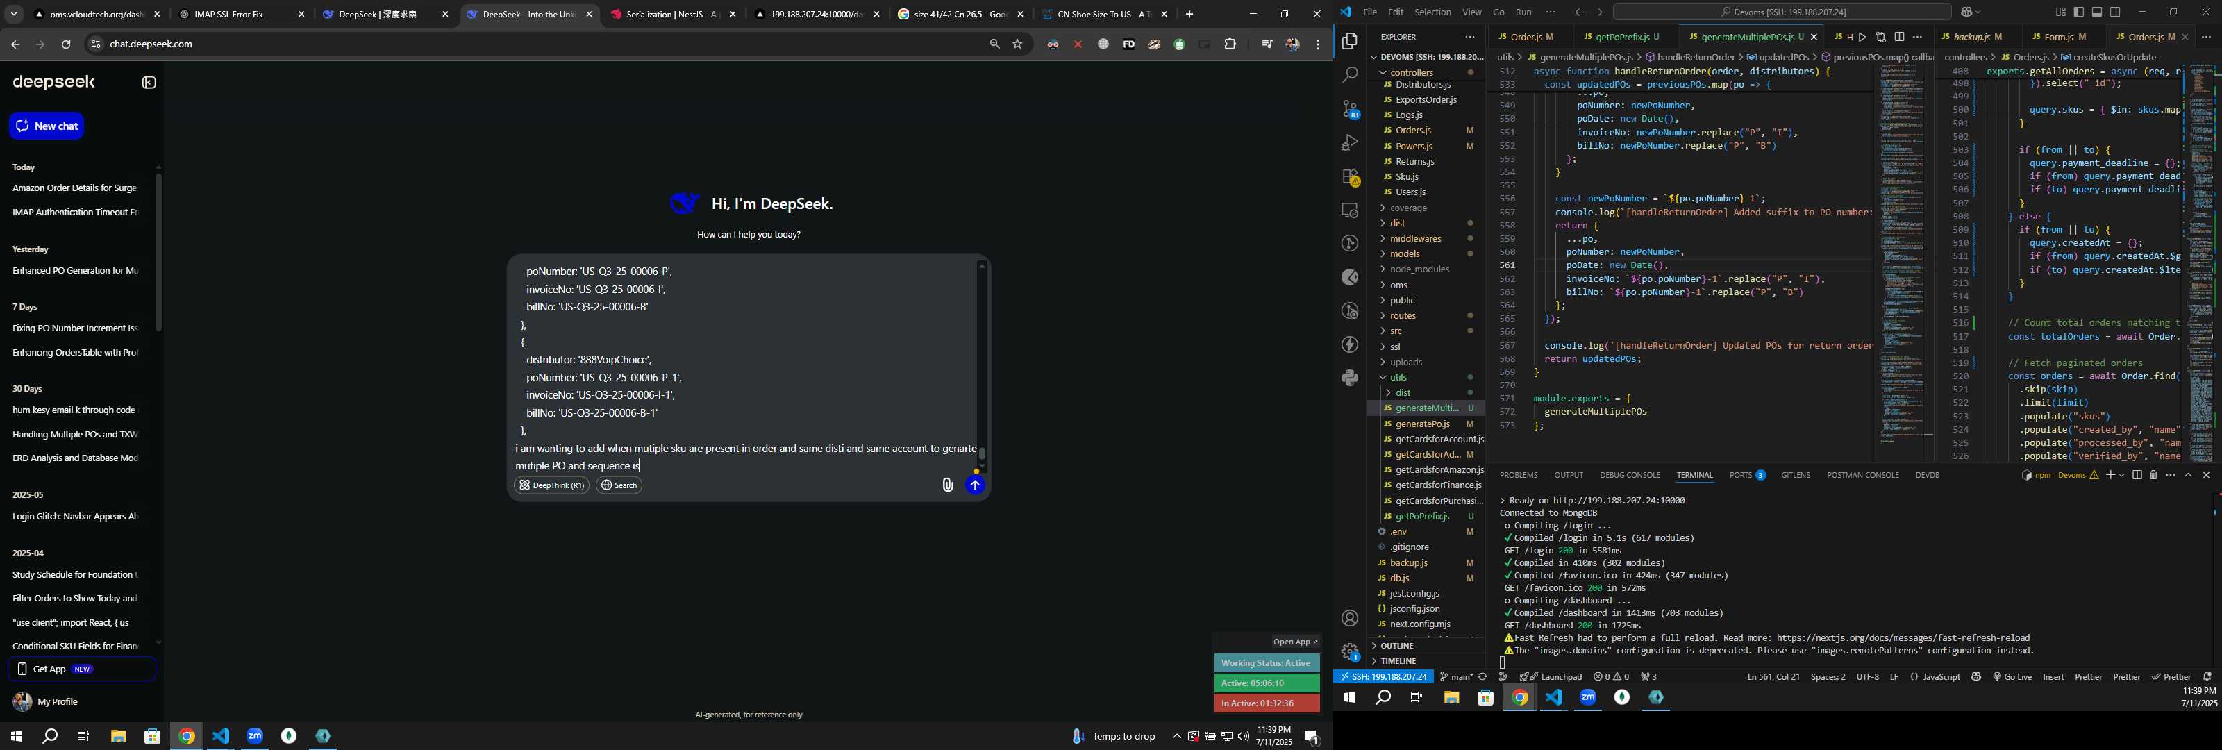Click Explorer files icon in activity bar
The width and height of the screenshot is (2222, 750).
click(1350, 42)
